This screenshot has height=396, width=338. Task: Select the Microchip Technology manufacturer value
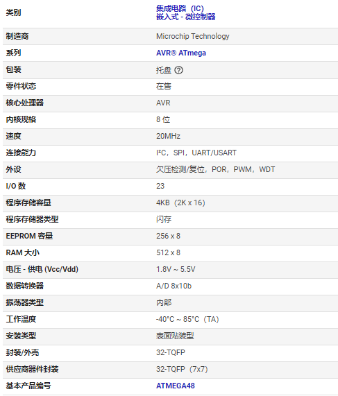(193, 36)
